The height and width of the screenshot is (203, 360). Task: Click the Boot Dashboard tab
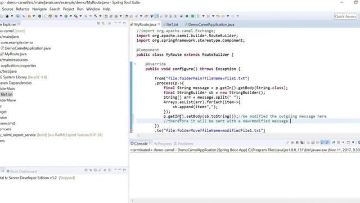(x=21, y=171)
